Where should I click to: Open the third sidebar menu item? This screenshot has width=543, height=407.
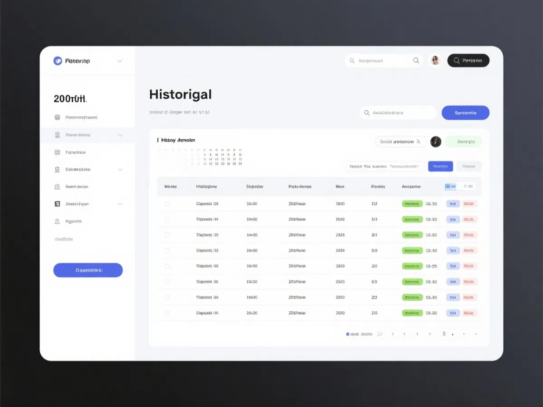point(76,152)
